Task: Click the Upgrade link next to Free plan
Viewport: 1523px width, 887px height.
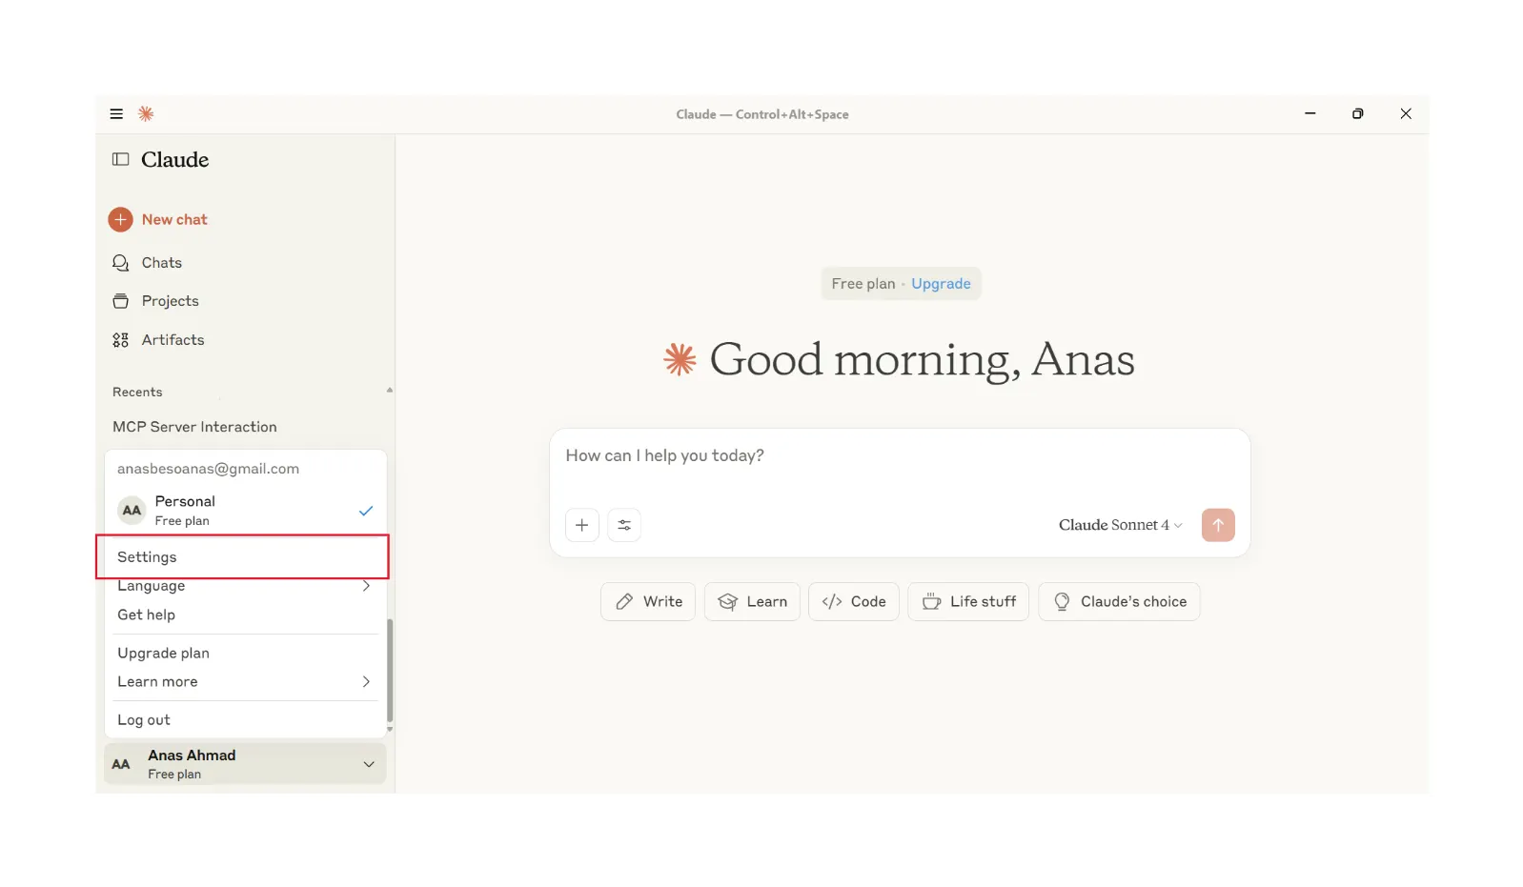Action: (x=941, y=284)
